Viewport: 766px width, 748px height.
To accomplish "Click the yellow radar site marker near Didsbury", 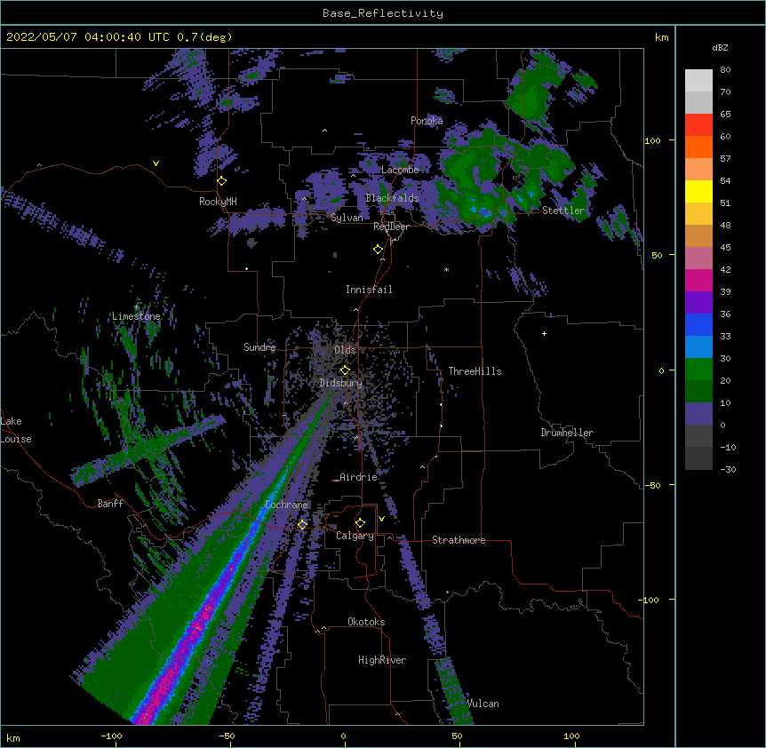I will [x=345, y=370].
